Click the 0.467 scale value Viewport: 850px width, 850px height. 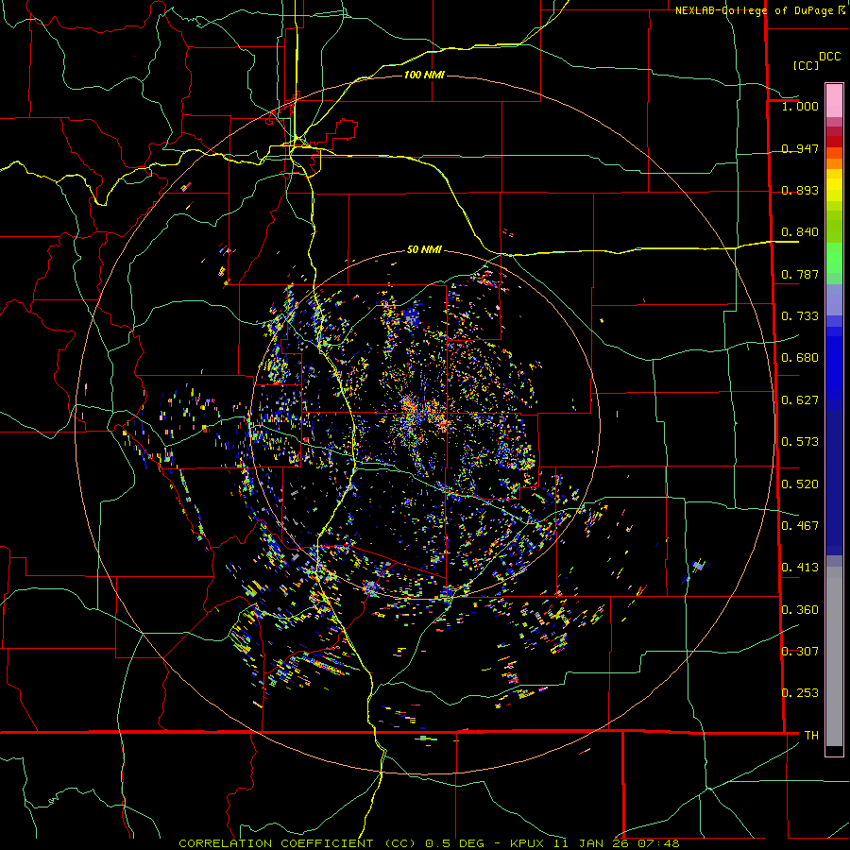tap(800, 526)
